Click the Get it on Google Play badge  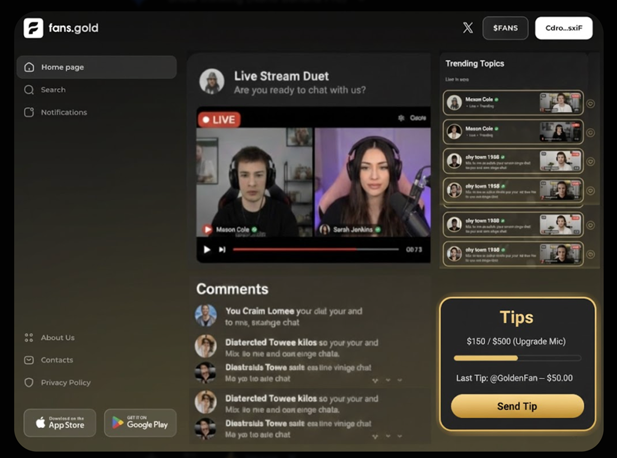[x=140, y=423]
